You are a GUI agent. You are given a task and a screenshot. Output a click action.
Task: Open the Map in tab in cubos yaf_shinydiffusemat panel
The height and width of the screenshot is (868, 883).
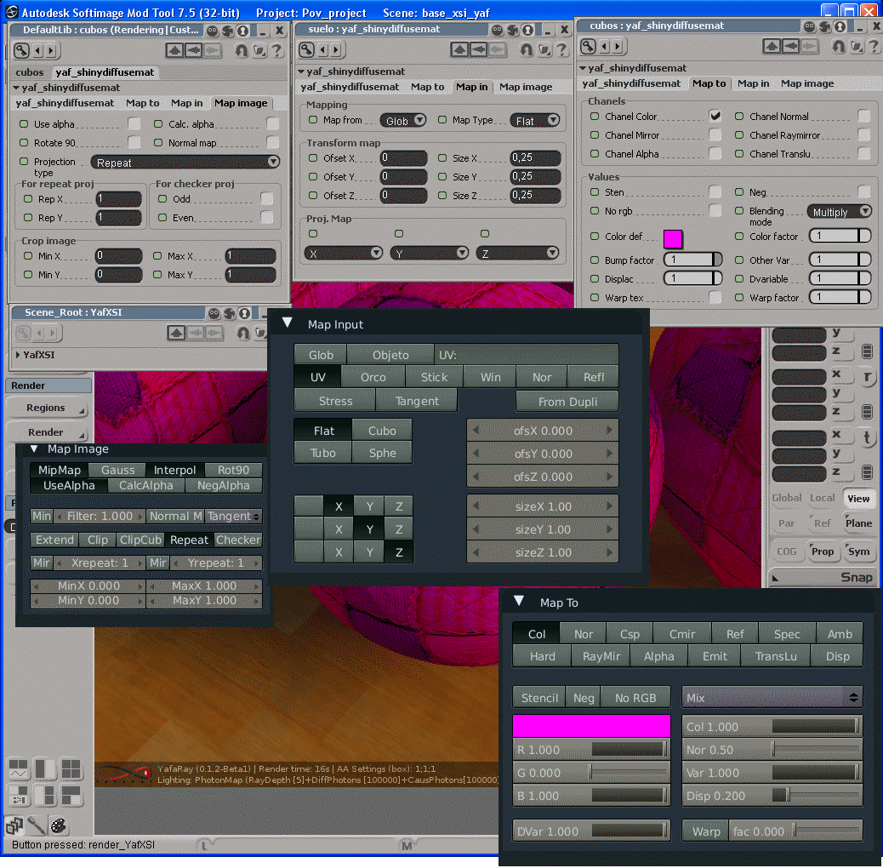(x=753, y=83)
